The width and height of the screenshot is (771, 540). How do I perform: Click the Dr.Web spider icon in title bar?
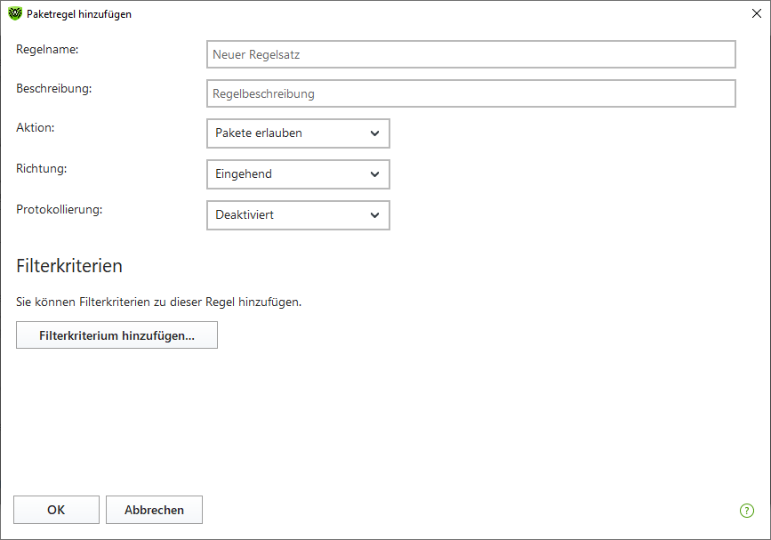15,13
